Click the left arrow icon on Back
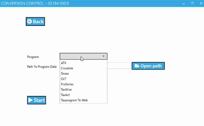 pyautogui.click(x=30, y=22)
